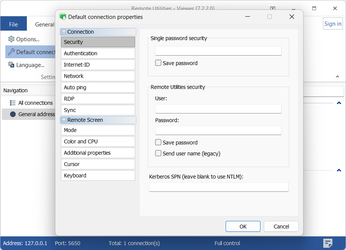Enable Save password under Single password security
The image size is (346, 250).
coord(158,63)
